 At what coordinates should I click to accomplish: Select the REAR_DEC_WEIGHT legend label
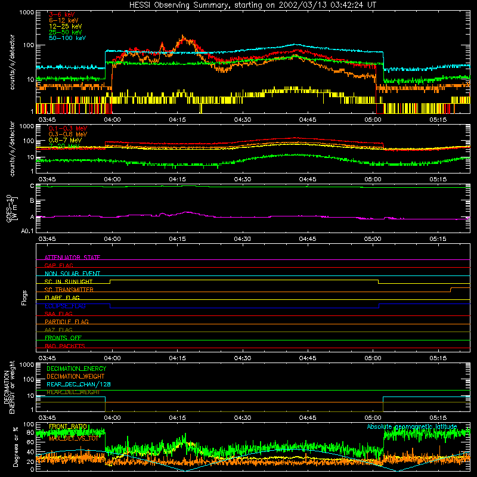pos(73,392)
